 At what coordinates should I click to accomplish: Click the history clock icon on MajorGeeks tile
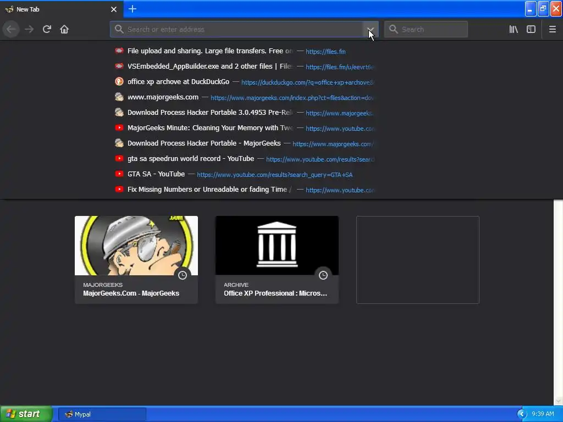(183, 275)
